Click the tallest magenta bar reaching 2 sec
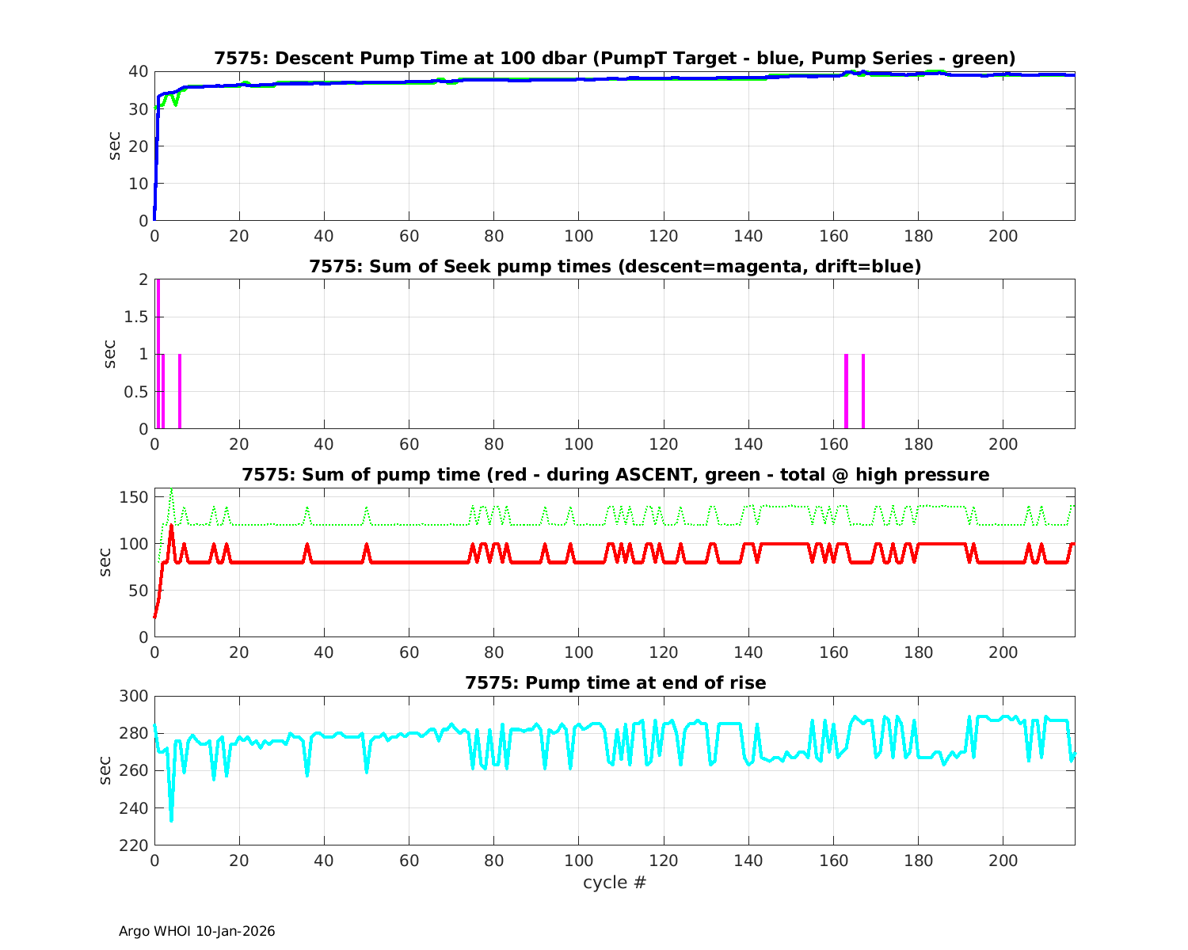1188x950 pixels. (x=158, y=354)
